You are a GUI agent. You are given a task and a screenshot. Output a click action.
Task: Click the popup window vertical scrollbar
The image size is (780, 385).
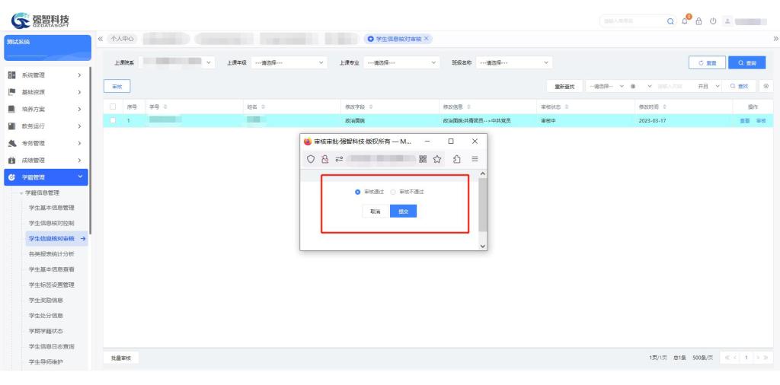482,205
